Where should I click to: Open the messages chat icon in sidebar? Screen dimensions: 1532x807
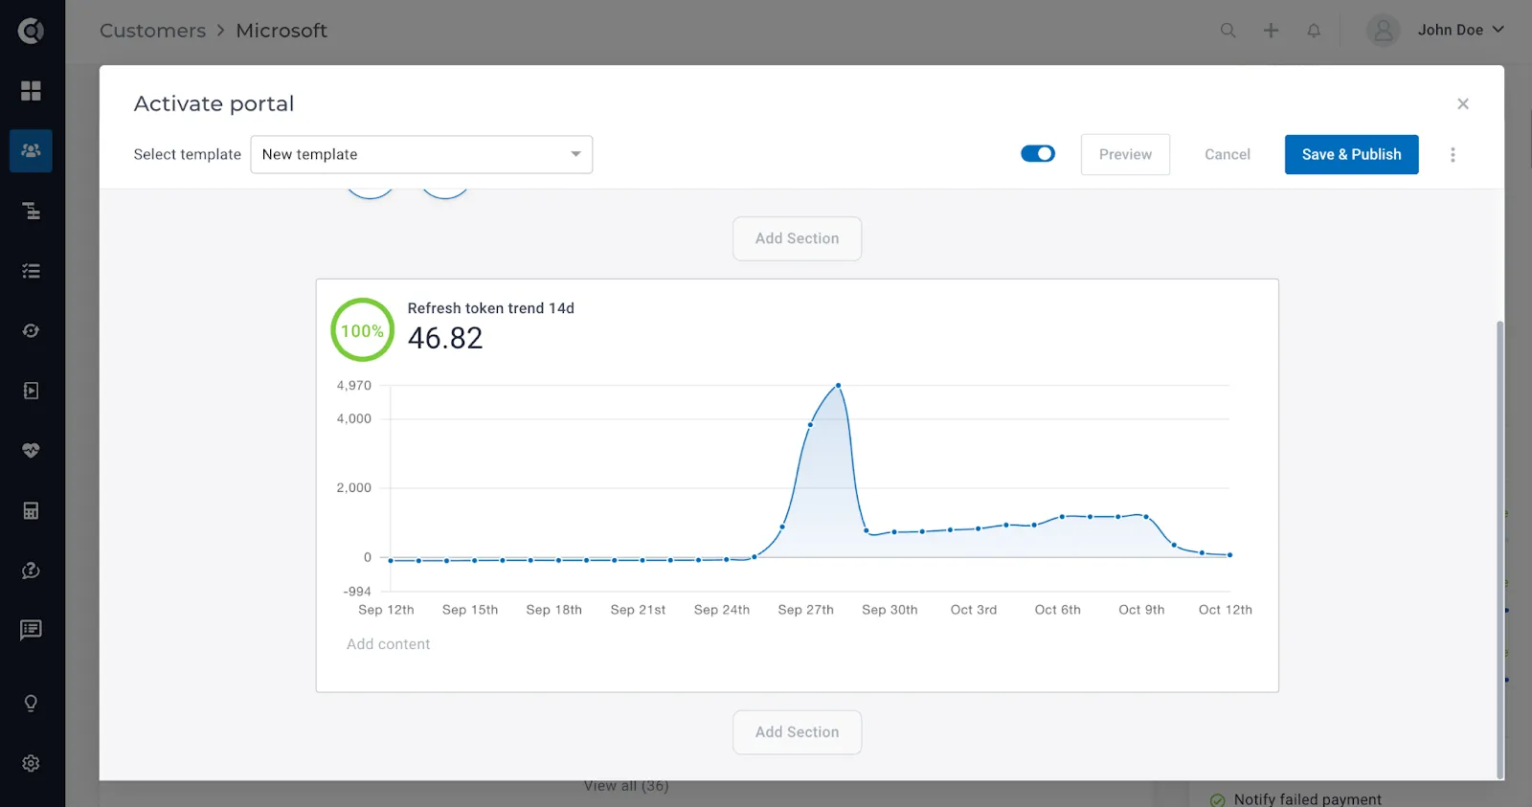tap(31, 630)
